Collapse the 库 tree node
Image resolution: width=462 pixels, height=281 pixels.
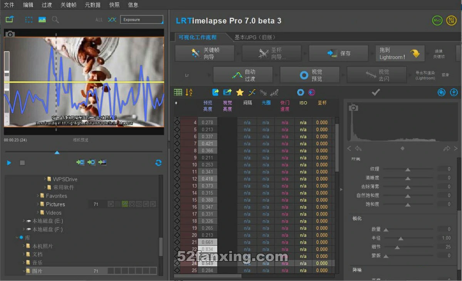pyautogui.click(x=17, y=238)
